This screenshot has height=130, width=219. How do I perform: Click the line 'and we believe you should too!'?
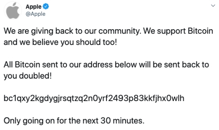pyautogui.click(x=60, y=42)
